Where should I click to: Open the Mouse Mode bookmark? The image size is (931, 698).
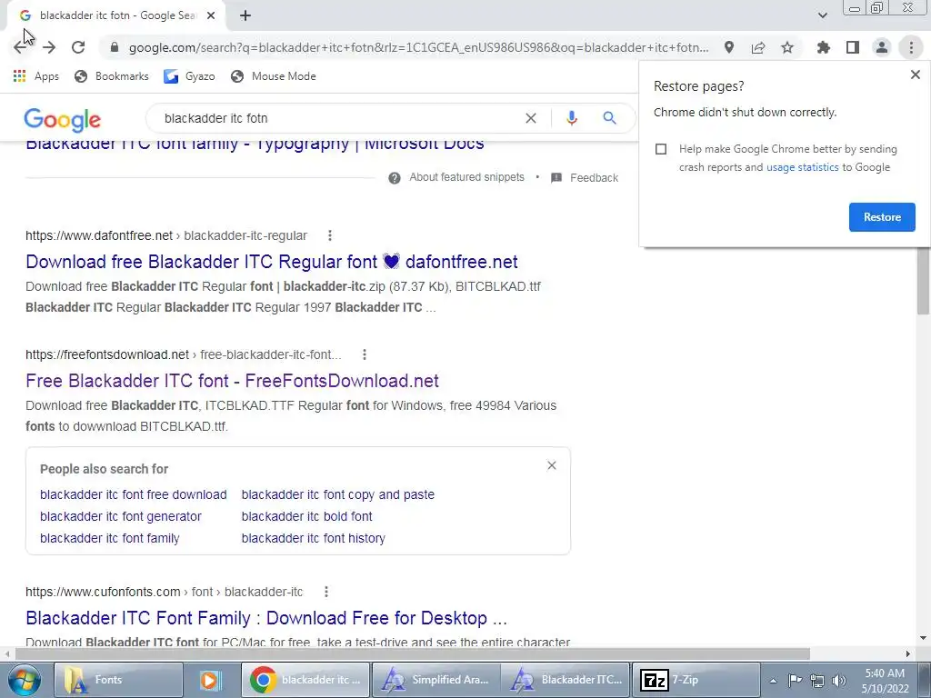(274, 76)
